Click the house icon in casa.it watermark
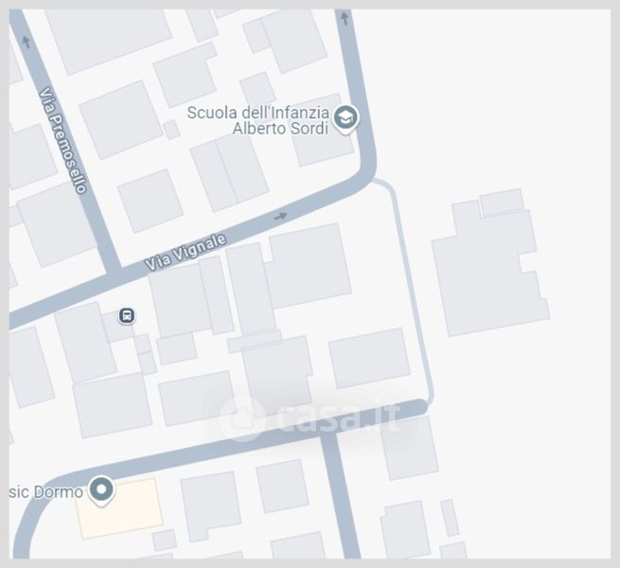 (x=241, y=418)
